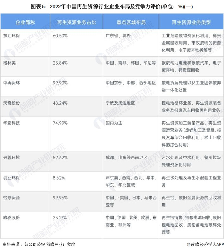224x251 pixels.
Task: Click the '@前瞻经济学人APP' credit
Action: (205, 245)
